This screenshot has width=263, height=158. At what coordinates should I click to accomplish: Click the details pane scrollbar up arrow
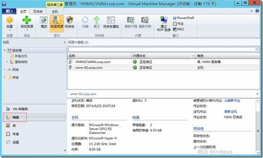click(258, 101)
